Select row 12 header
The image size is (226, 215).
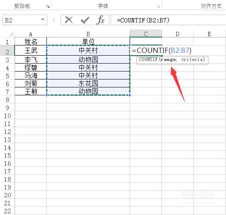[8, 132]
